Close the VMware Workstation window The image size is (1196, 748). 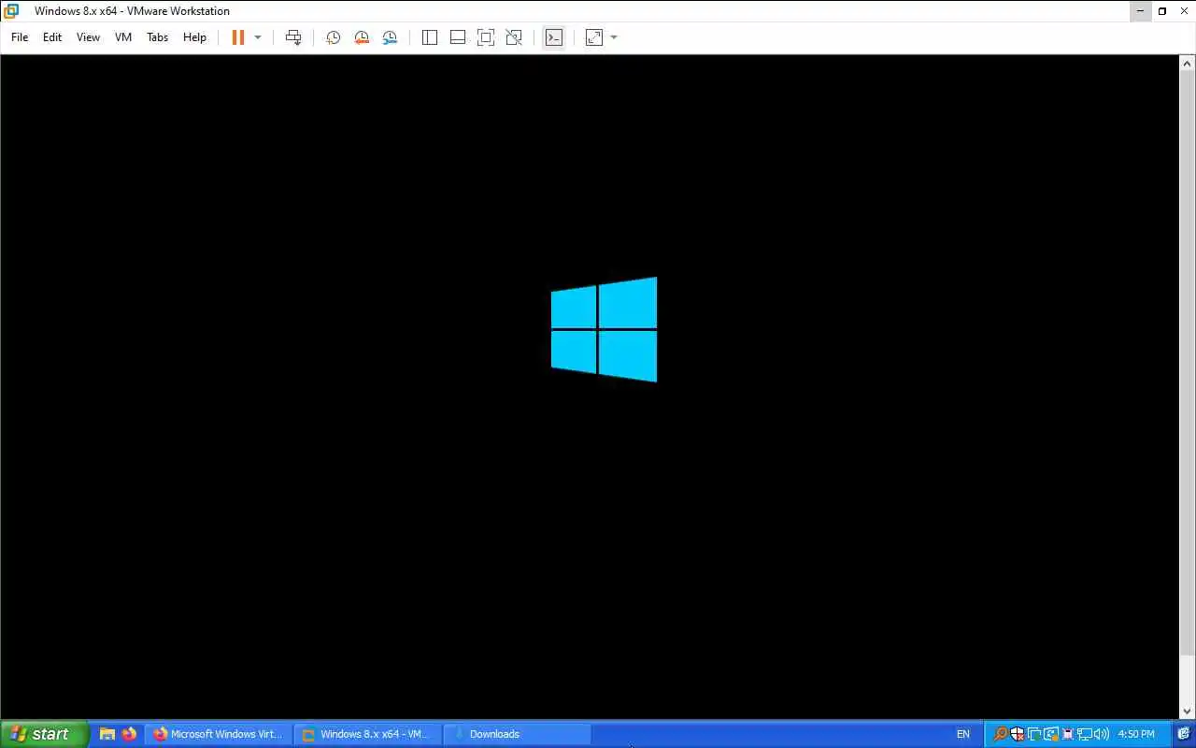pyautogui.click(x=1185, y=11)
